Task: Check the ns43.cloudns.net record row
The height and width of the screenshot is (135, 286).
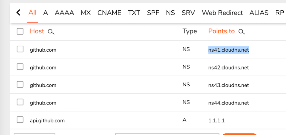Action: coord(20,85)
